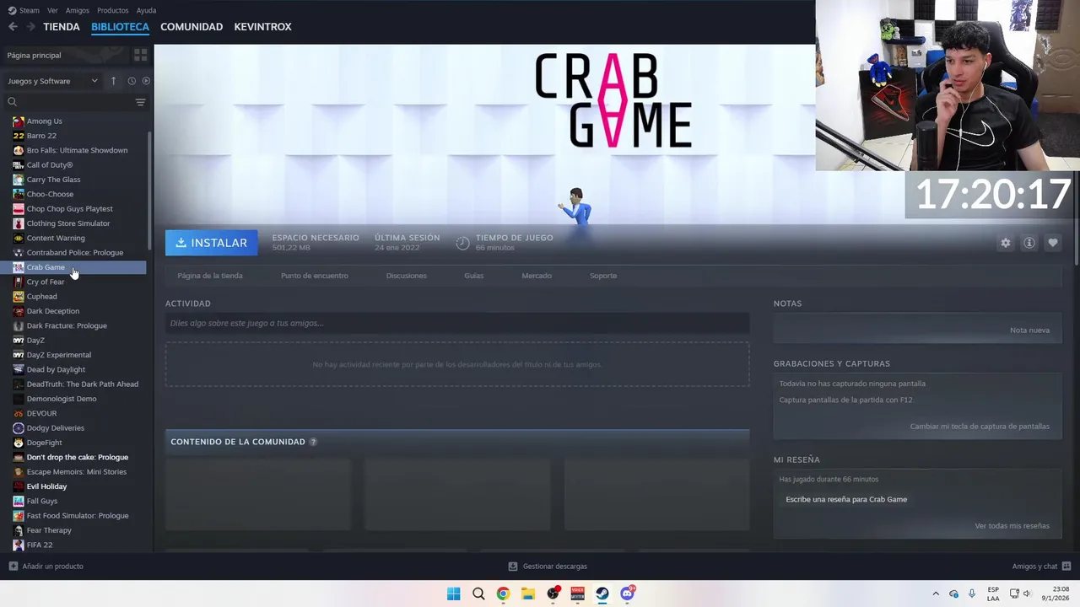Open Crab Game settings gear
1080x607 pixels.
point(1005,243)
